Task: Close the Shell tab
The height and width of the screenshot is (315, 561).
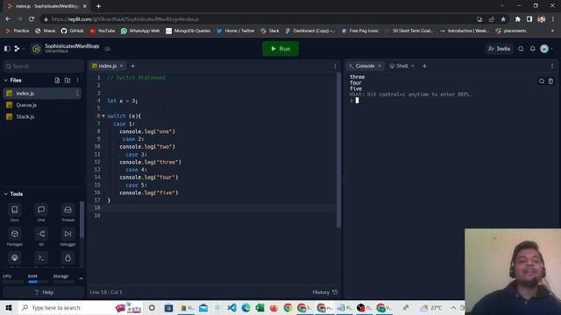Action: coord(413,66)
